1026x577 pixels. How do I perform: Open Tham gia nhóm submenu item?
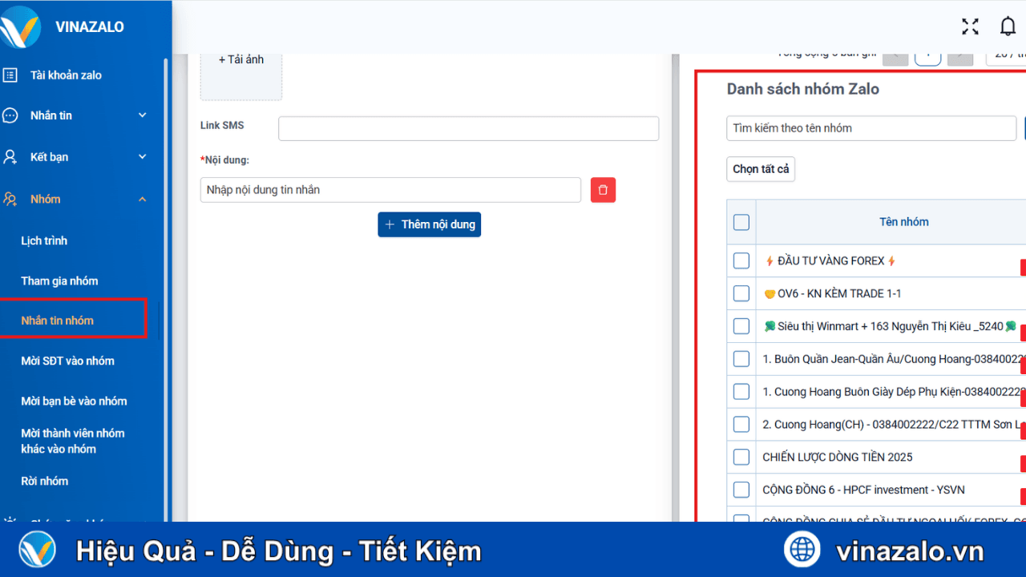(59, 280)
